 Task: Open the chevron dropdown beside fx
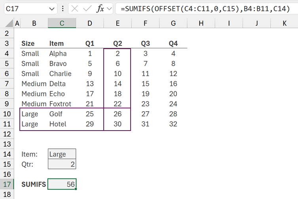[x=109, y=8]
